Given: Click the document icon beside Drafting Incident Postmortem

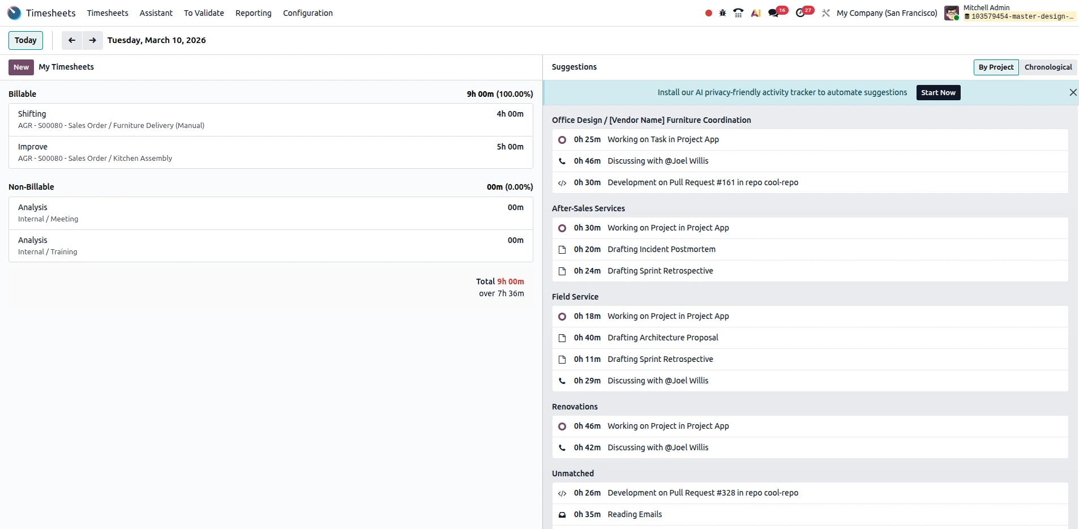Looking at the screenshot, I should tap(562, 249).
